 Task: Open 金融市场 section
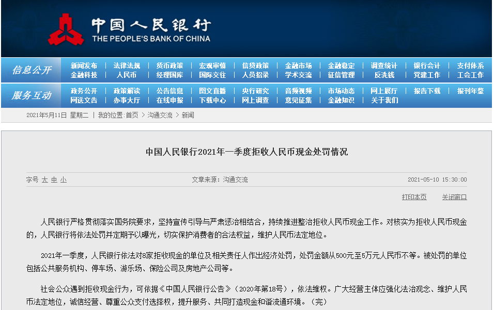point(298,66)
